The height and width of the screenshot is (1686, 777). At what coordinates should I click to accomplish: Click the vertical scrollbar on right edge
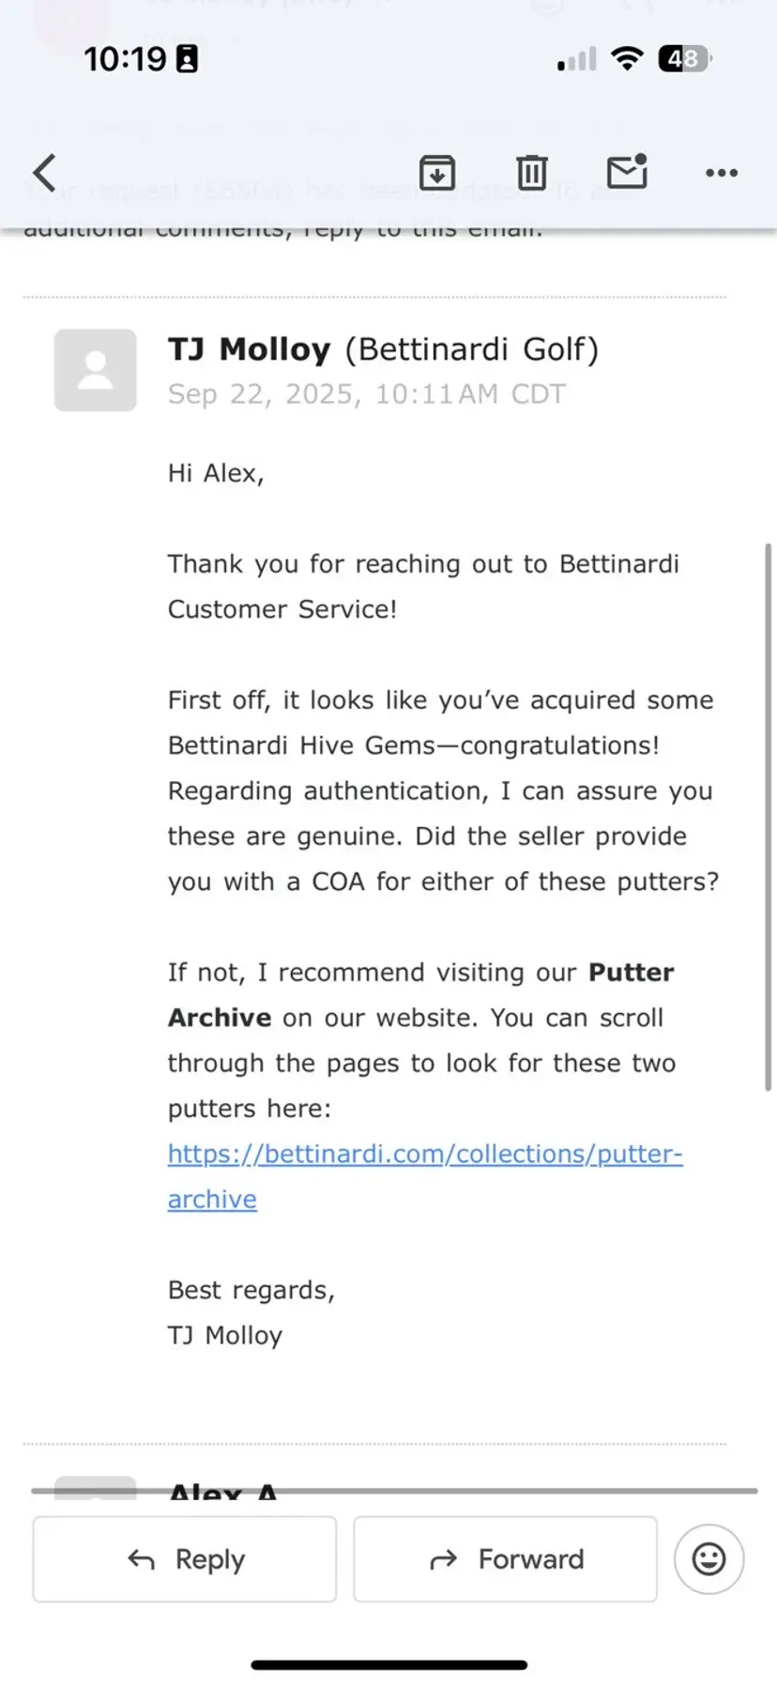click(x=769, y=815)
